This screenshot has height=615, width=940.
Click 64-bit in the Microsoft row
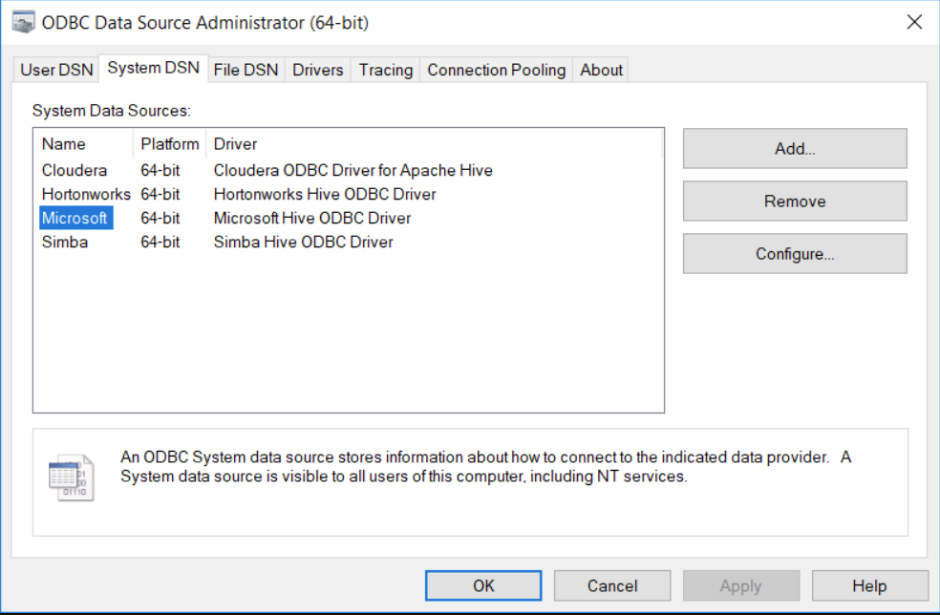(160, 218)
